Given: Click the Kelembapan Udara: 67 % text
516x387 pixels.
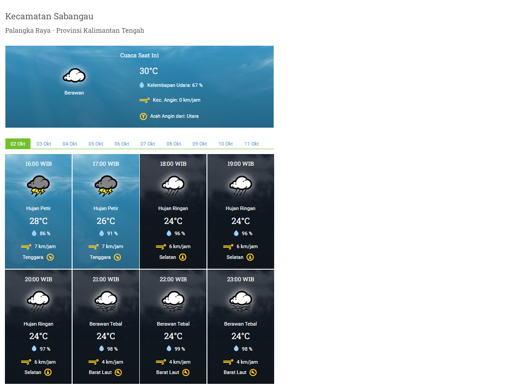Looking at the screenshot, I should click(175, 85).
